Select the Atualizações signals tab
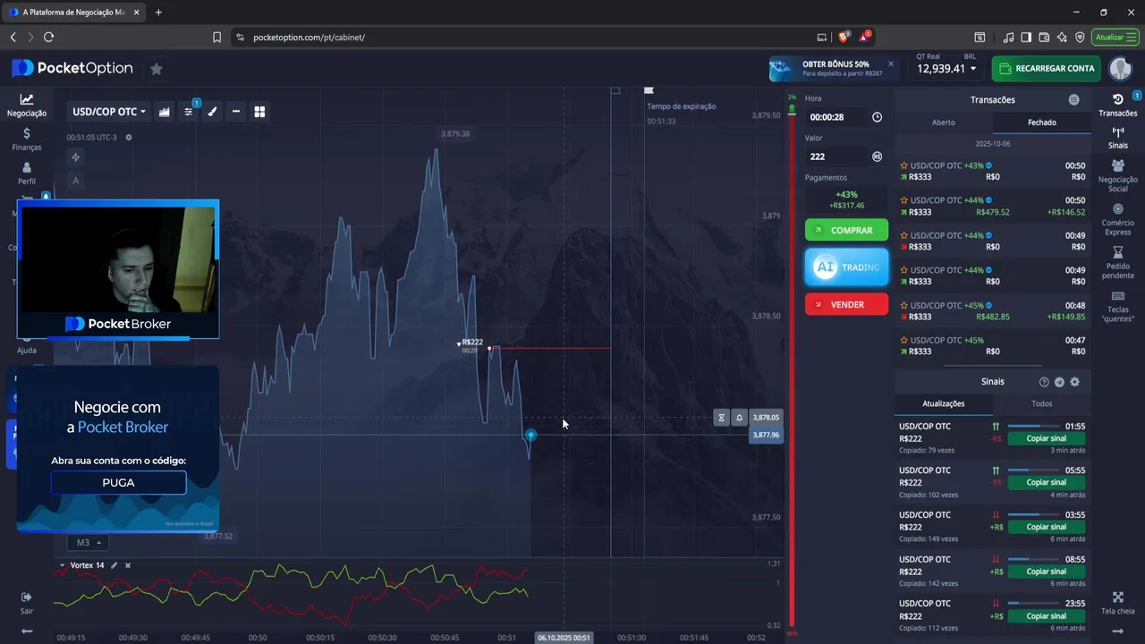The width and height of the screenshot is (1145, 644). [944, 403]
